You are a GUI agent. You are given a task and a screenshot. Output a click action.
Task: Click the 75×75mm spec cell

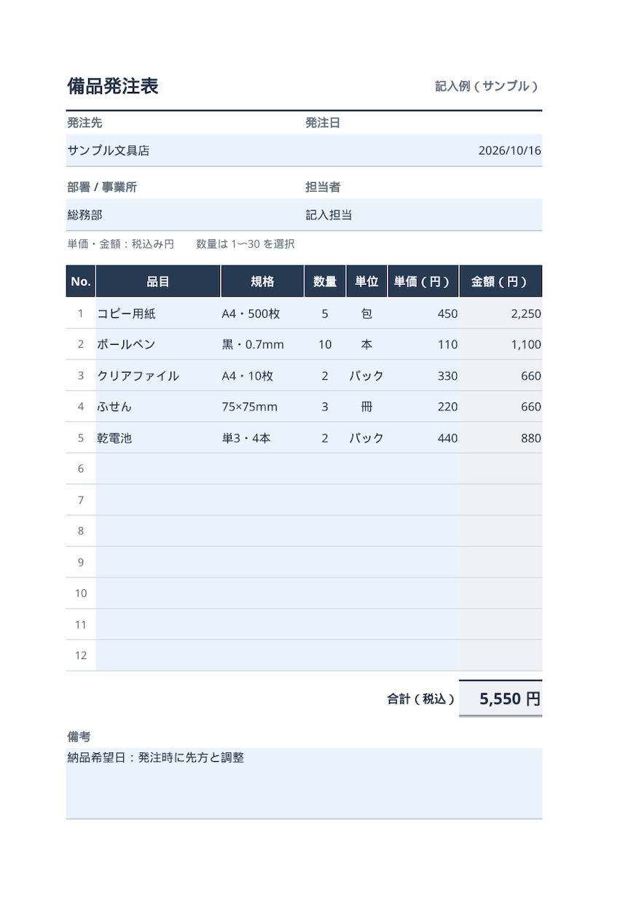262,407
